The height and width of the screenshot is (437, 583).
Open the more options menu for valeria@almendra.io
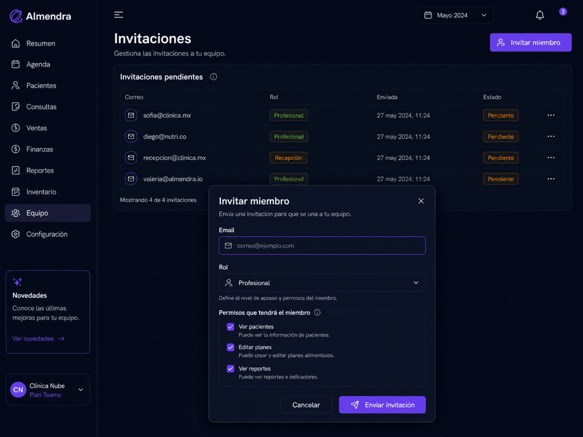(551, 179)
